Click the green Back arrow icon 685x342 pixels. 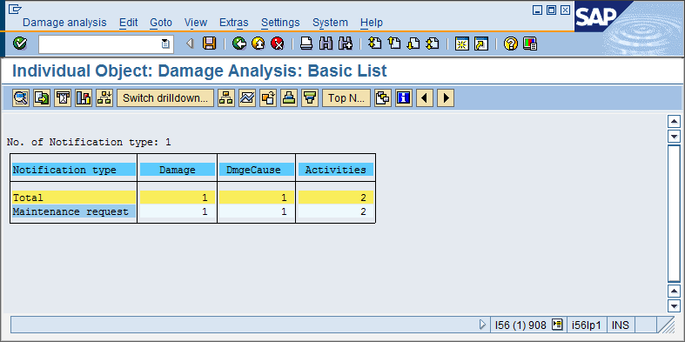point(239,44)
